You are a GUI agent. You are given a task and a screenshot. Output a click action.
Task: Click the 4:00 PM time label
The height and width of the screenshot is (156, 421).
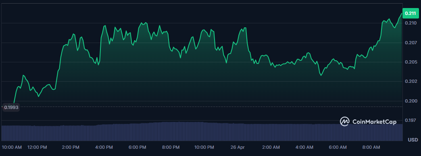click(x=104, y=148)
